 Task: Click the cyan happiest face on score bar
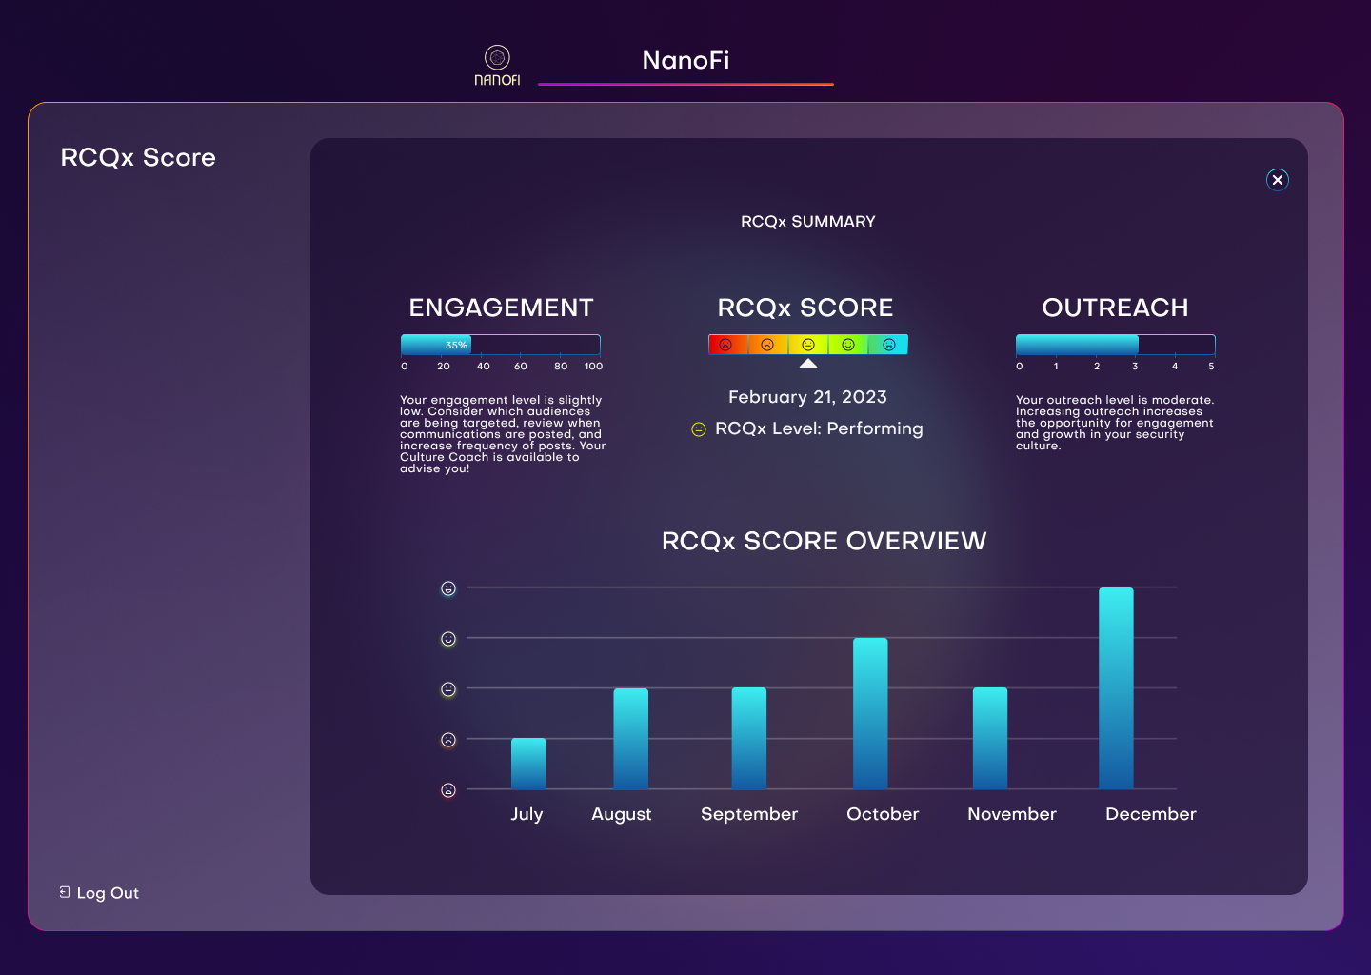click(888, 345)
